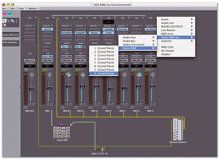Select the MIDI Thru tool below the pointer

coord(4,25)
